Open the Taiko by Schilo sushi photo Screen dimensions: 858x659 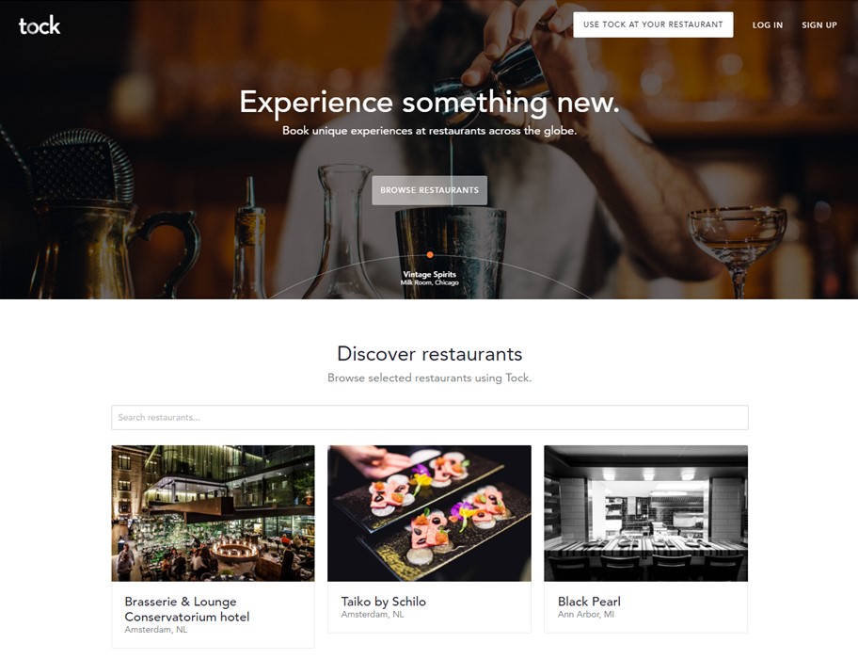coord(429,513)
